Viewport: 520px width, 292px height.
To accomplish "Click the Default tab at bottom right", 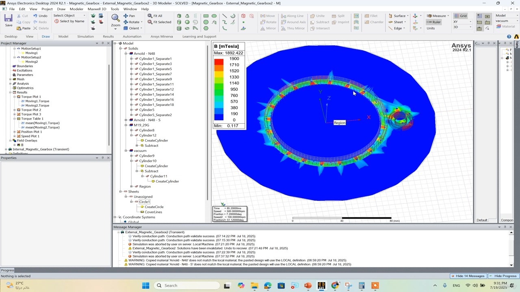I will (482, 220).
